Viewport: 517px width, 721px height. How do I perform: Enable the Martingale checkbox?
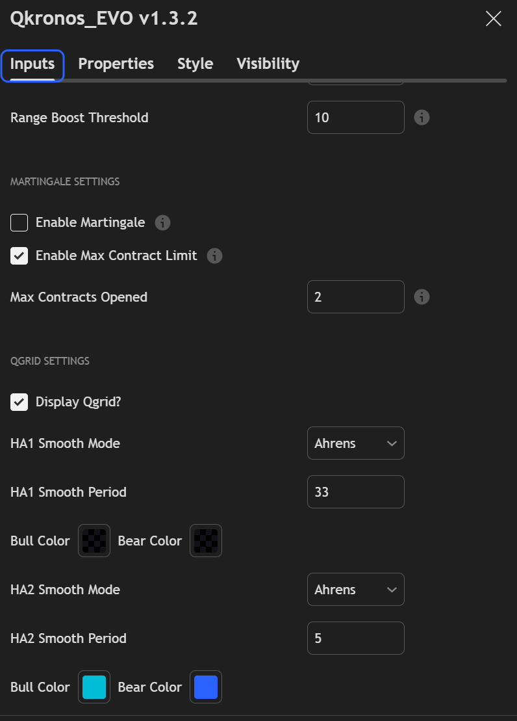pyautogui.click(x=19, y=223)
